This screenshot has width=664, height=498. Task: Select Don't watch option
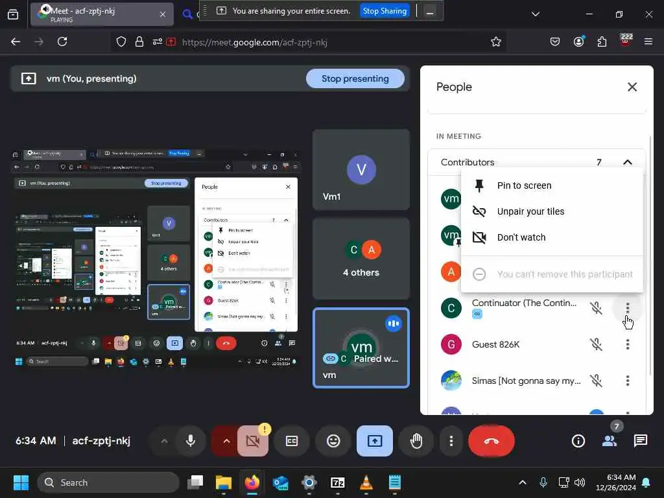[552, 237]
